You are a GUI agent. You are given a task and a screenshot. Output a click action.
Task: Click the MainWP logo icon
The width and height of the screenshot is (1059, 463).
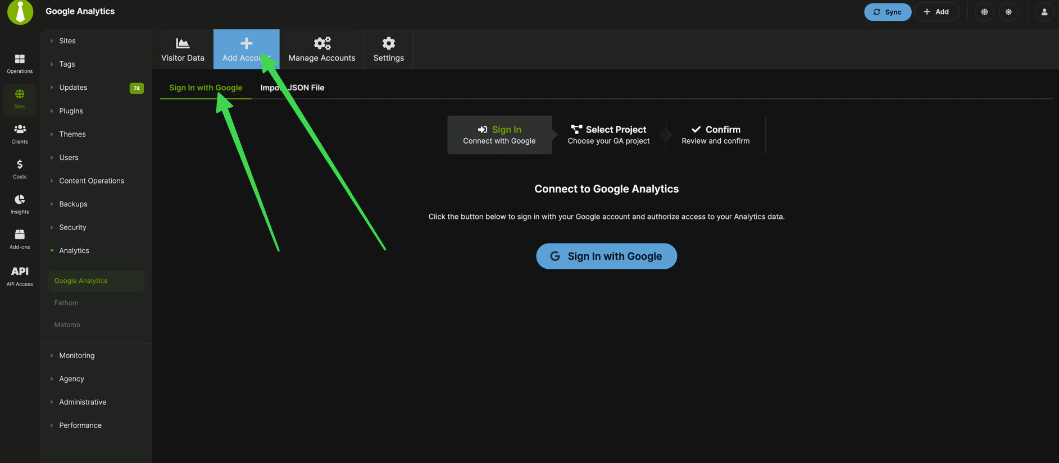click(x=20, y=12)
